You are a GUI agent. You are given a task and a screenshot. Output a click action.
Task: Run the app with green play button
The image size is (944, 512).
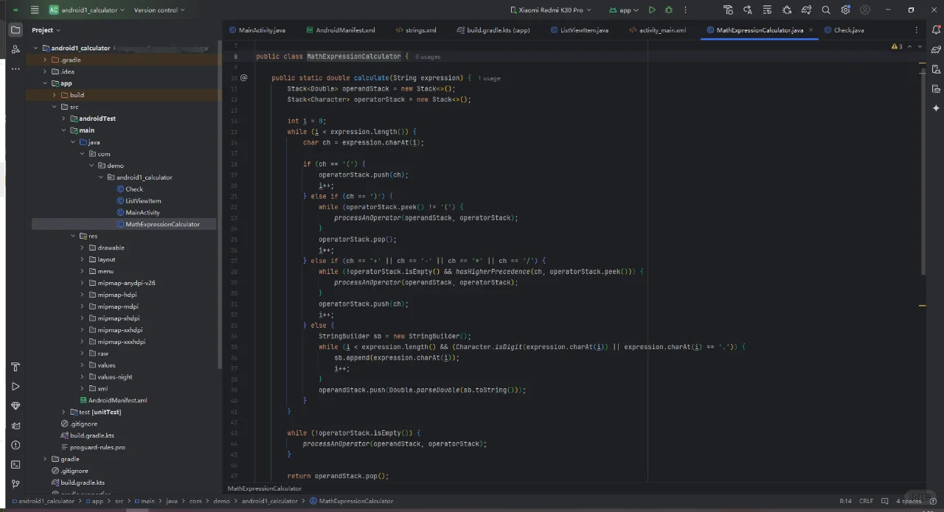[x=652, y=10]
